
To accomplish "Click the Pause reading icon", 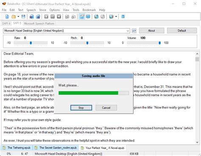I will coord(53,17).
